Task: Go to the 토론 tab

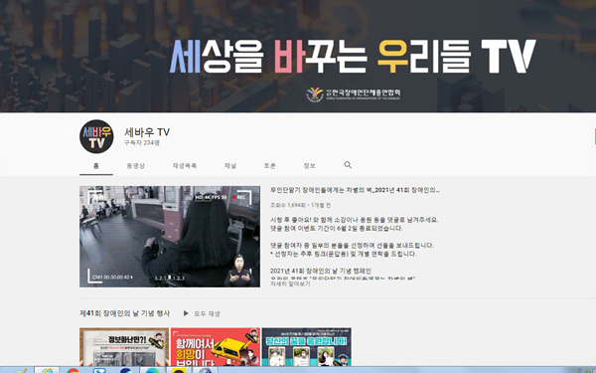Action: tap(270, 166)
